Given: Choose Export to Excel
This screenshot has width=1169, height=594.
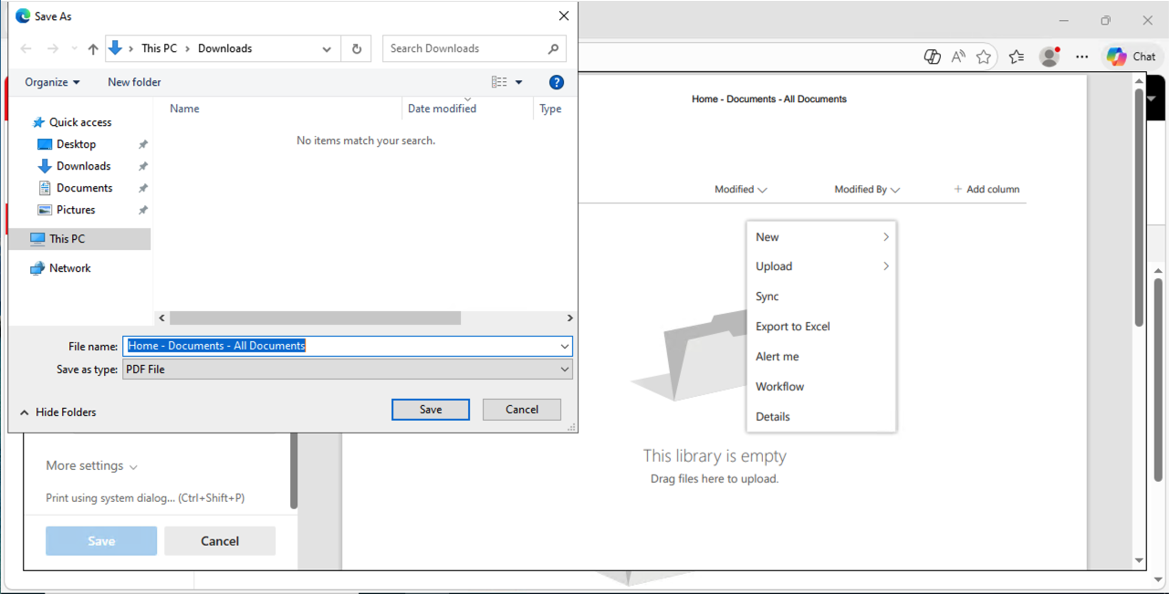Looking at the screenshot, I should (821, 327).
